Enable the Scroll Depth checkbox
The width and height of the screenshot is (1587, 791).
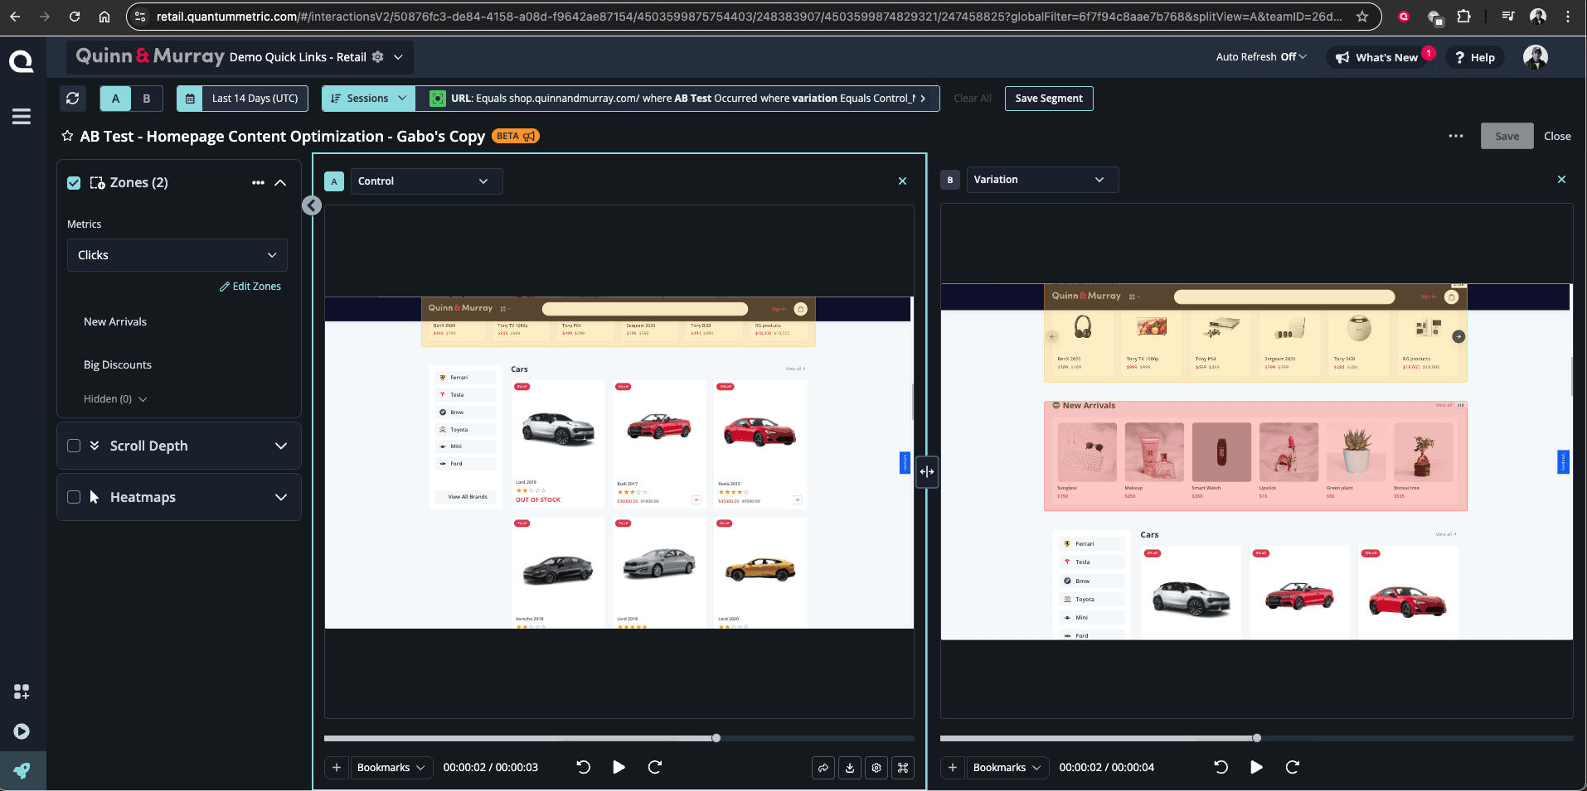(74, 446)
